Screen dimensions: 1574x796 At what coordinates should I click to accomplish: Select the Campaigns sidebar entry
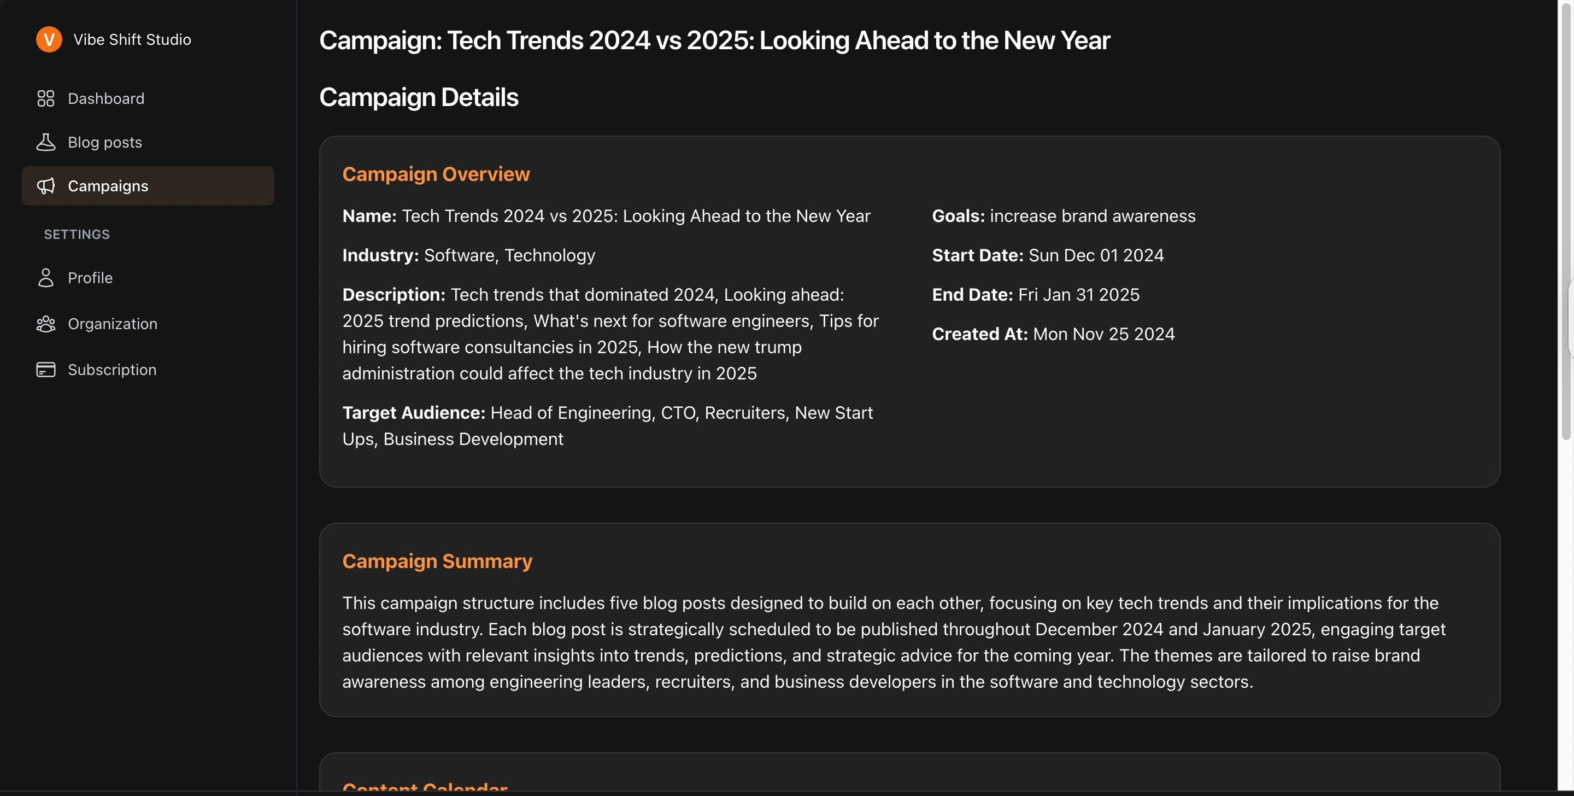point(108,186)
